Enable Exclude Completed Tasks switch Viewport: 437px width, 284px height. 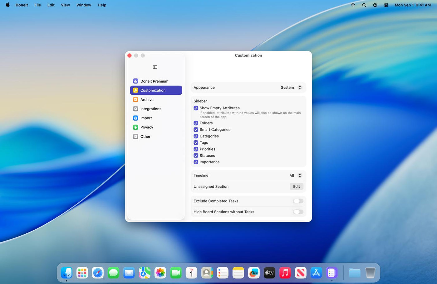click(298, 201)
